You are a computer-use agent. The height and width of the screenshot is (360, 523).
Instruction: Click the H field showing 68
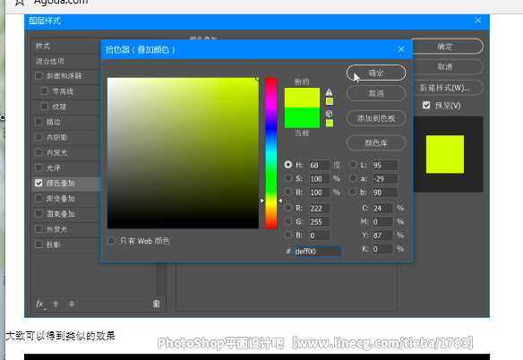[x=319, y=165]
